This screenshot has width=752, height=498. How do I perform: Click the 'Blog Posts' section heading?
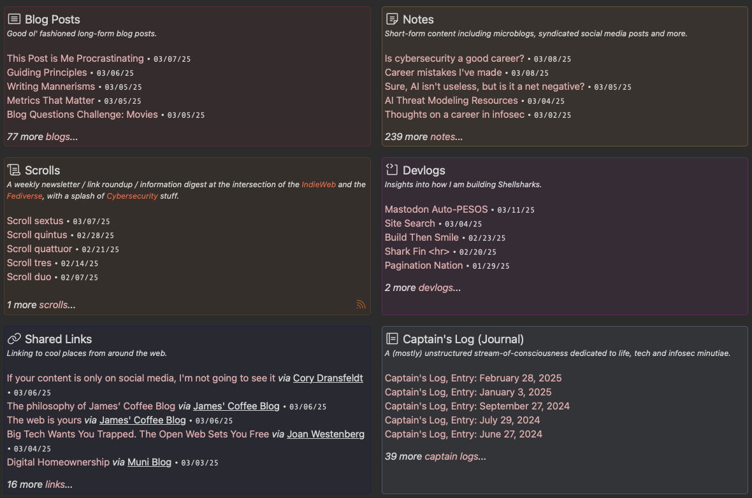pyautogui.click(x=52, y=20)
